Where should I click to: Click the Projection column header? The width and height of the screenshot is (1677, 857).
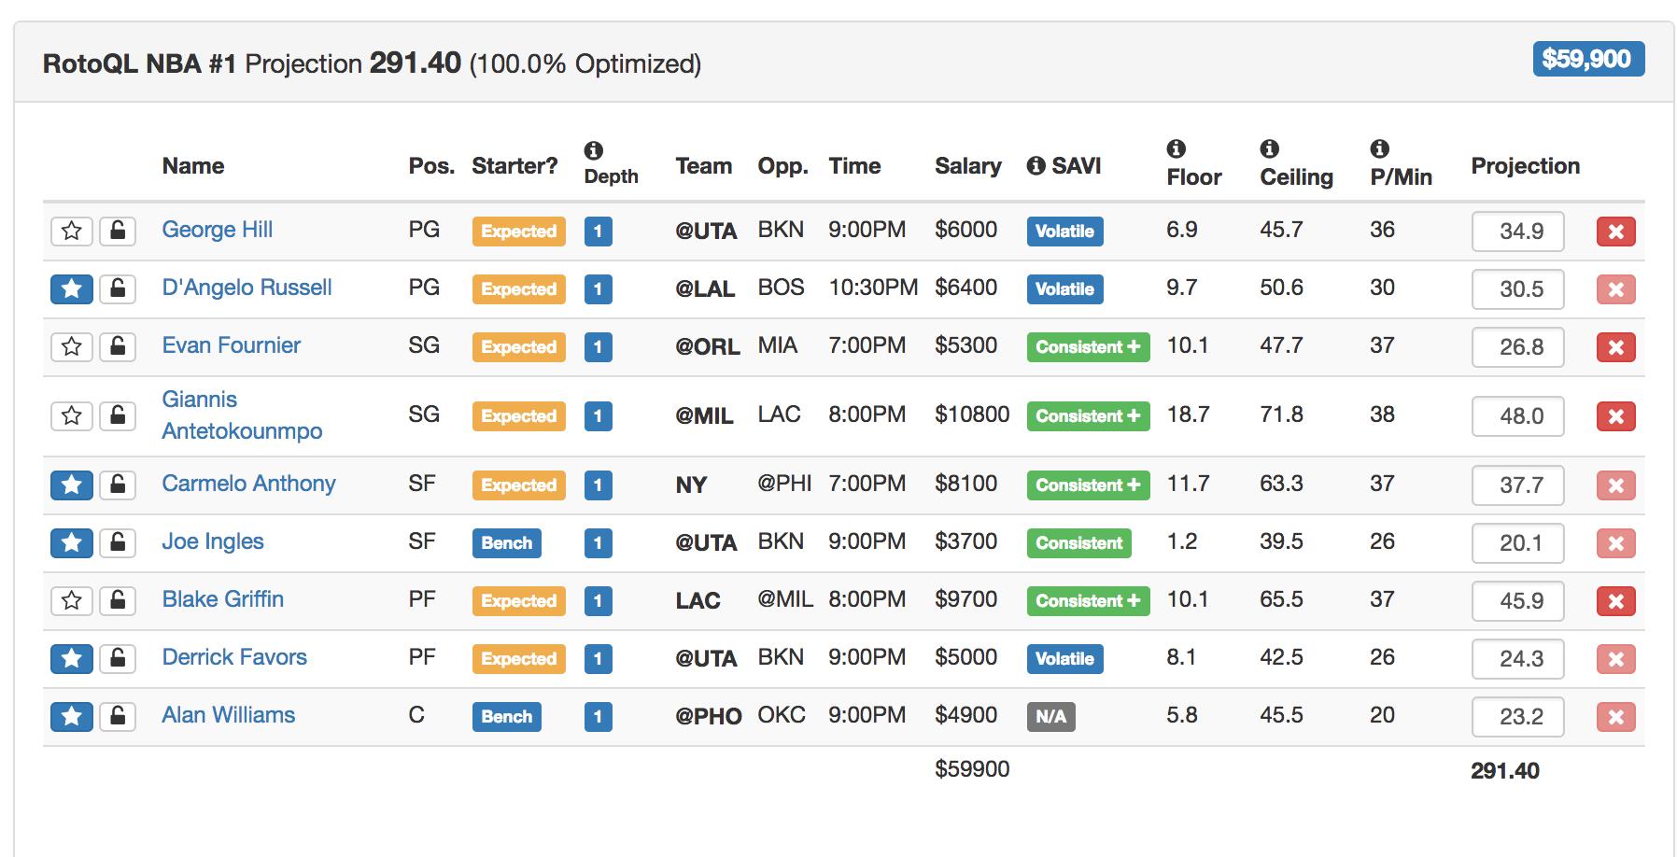click(x=1526, y=166)
